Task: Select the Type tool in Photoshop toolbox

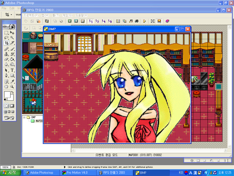Action: 12,70
